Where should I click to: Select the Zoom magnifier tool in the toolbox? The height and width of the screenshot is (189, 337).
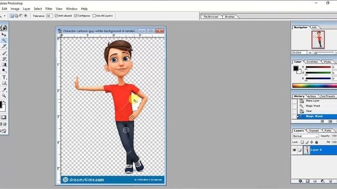(4, 96)
